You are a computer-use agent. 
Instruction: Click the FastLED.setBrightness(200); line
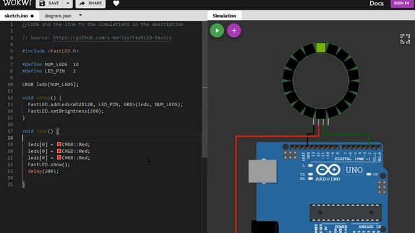66,111
